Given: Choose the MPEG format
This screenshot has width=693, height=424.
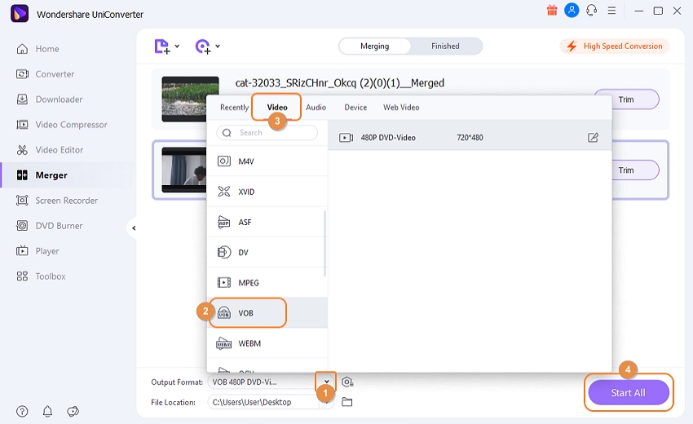Looking at the screenshot, I should (267, 282).
